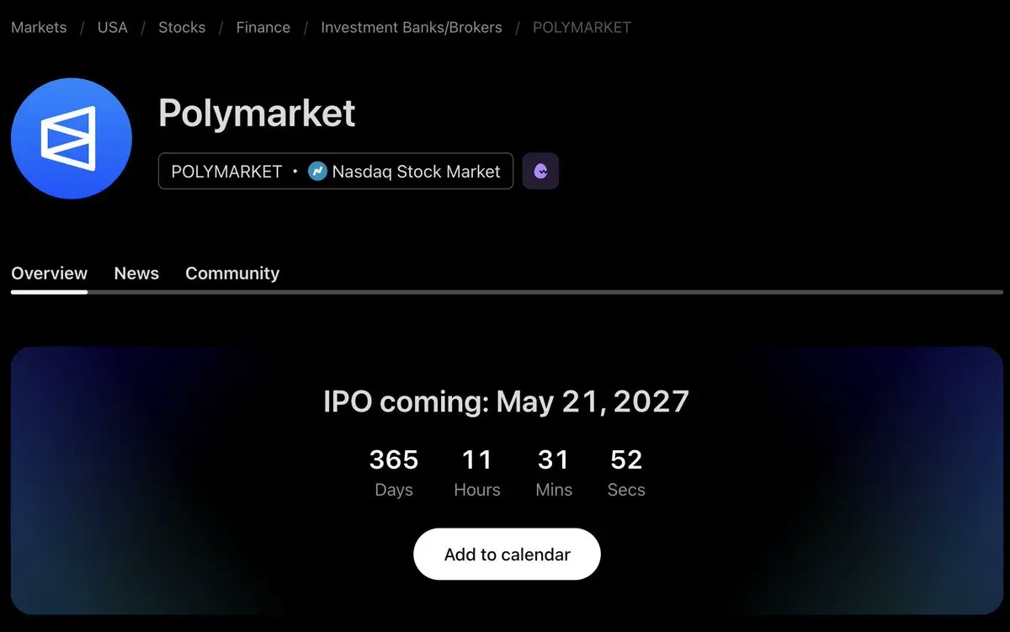The width and height of the screenshot is (1010, 632).
Task: Click the purple icon beside the ticker badge
Action: [x=540, y=171]
